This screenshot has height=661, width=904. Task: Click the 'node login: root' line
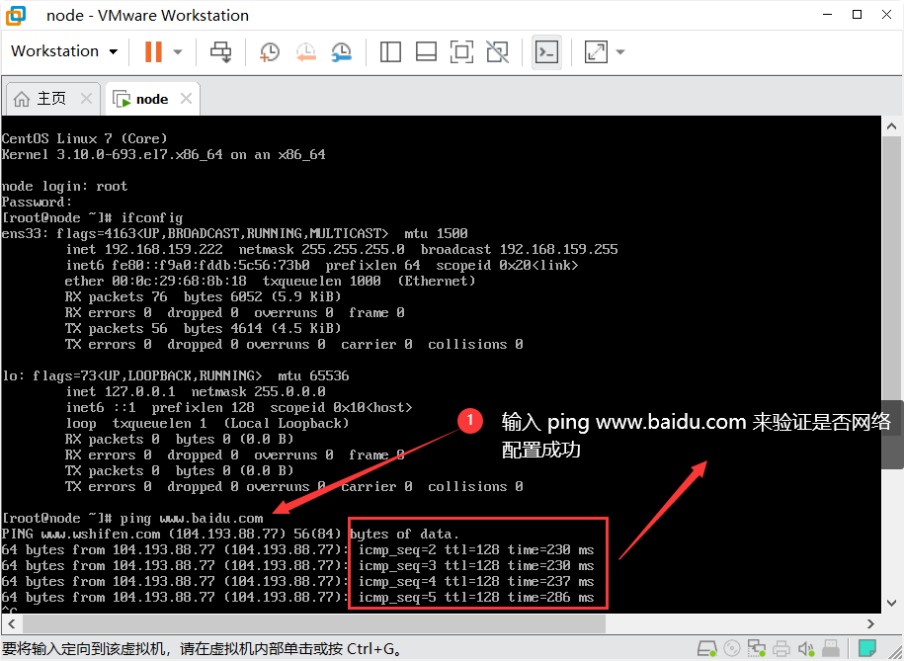(64, 187)
